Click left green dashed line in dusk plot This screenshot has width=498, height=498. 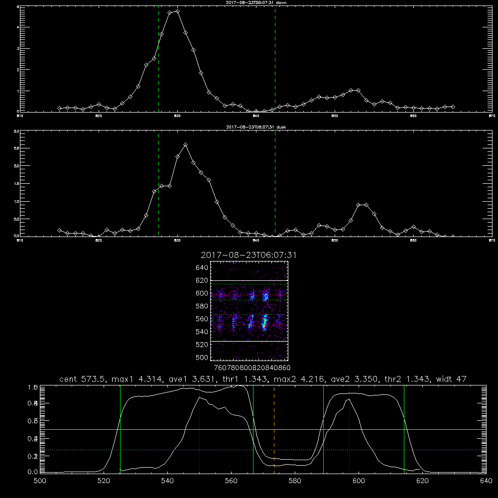pos(158,184)
